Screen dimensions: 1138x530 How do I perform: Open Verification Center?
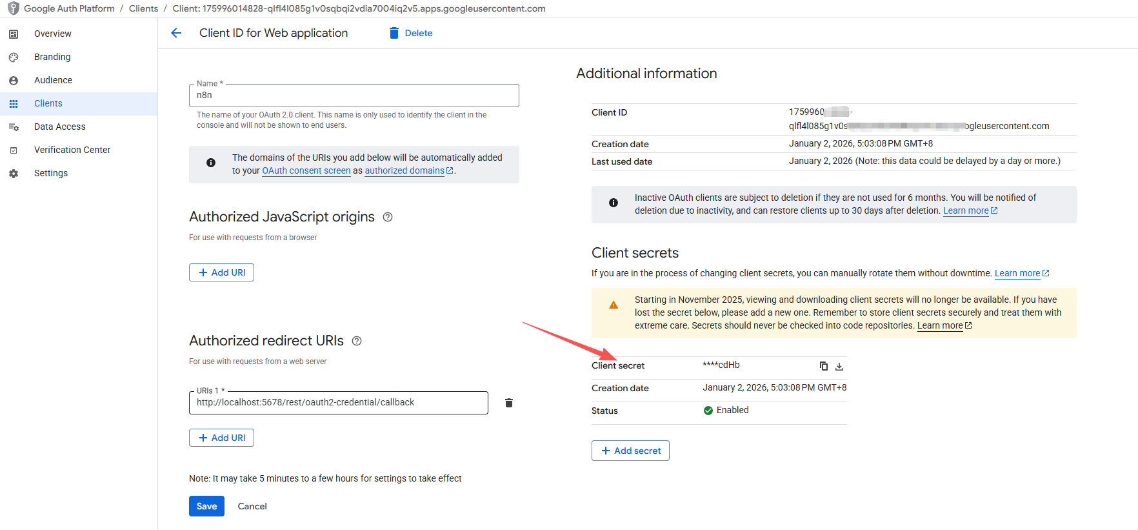pos(72,150)
